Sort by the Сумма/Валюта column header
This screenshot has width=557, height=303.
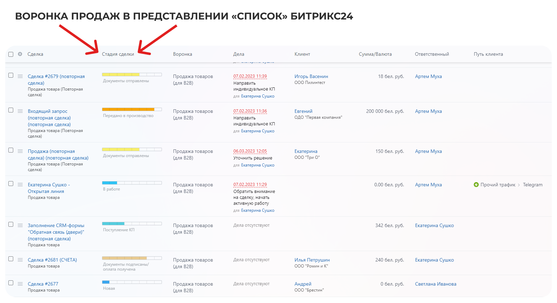click(375, 54)
